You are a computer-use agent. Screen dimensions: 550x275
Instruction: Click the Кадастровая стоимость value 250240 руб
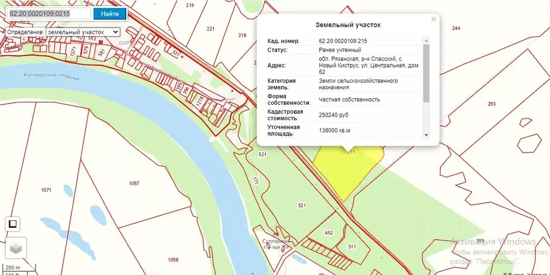[x=334, y=115]
